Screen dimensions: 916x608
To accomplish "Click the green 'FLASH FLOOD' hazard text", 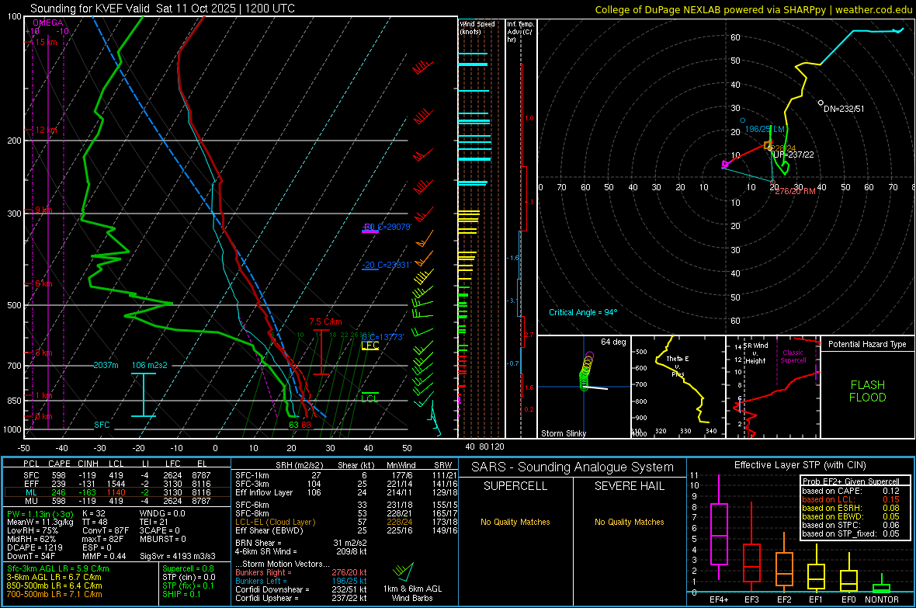I will (868, 391).
